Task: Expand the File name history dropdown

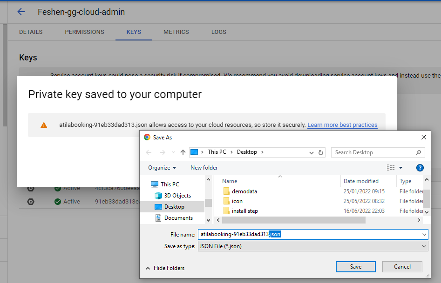Action: point(424,234)
